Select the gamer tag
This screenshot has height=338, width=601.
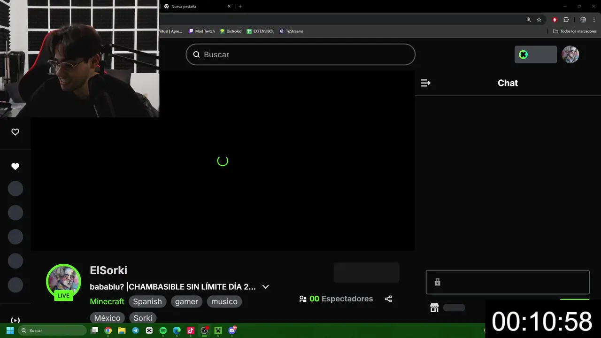pyautogui.click(x=186, y=301)
